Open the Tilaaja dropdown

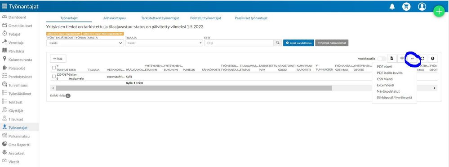click(x=164, y=43)
